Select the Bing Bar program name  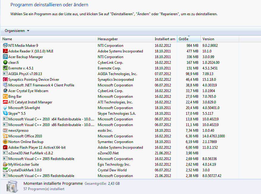coord(15,97)
